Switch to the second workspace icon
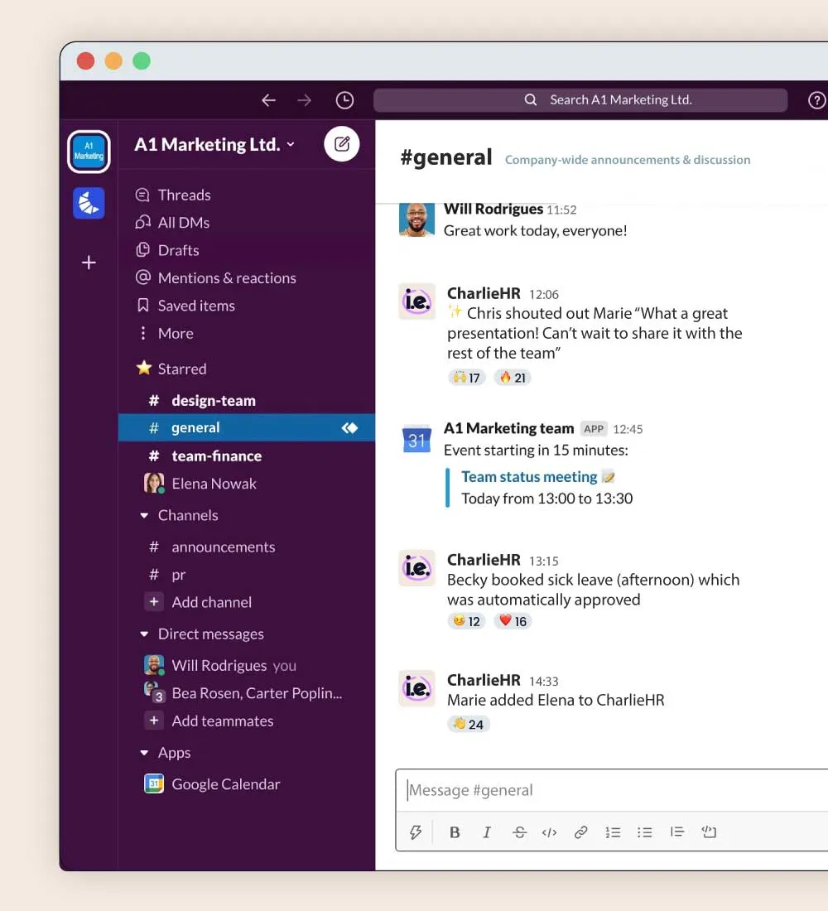 tap(89, 203)
